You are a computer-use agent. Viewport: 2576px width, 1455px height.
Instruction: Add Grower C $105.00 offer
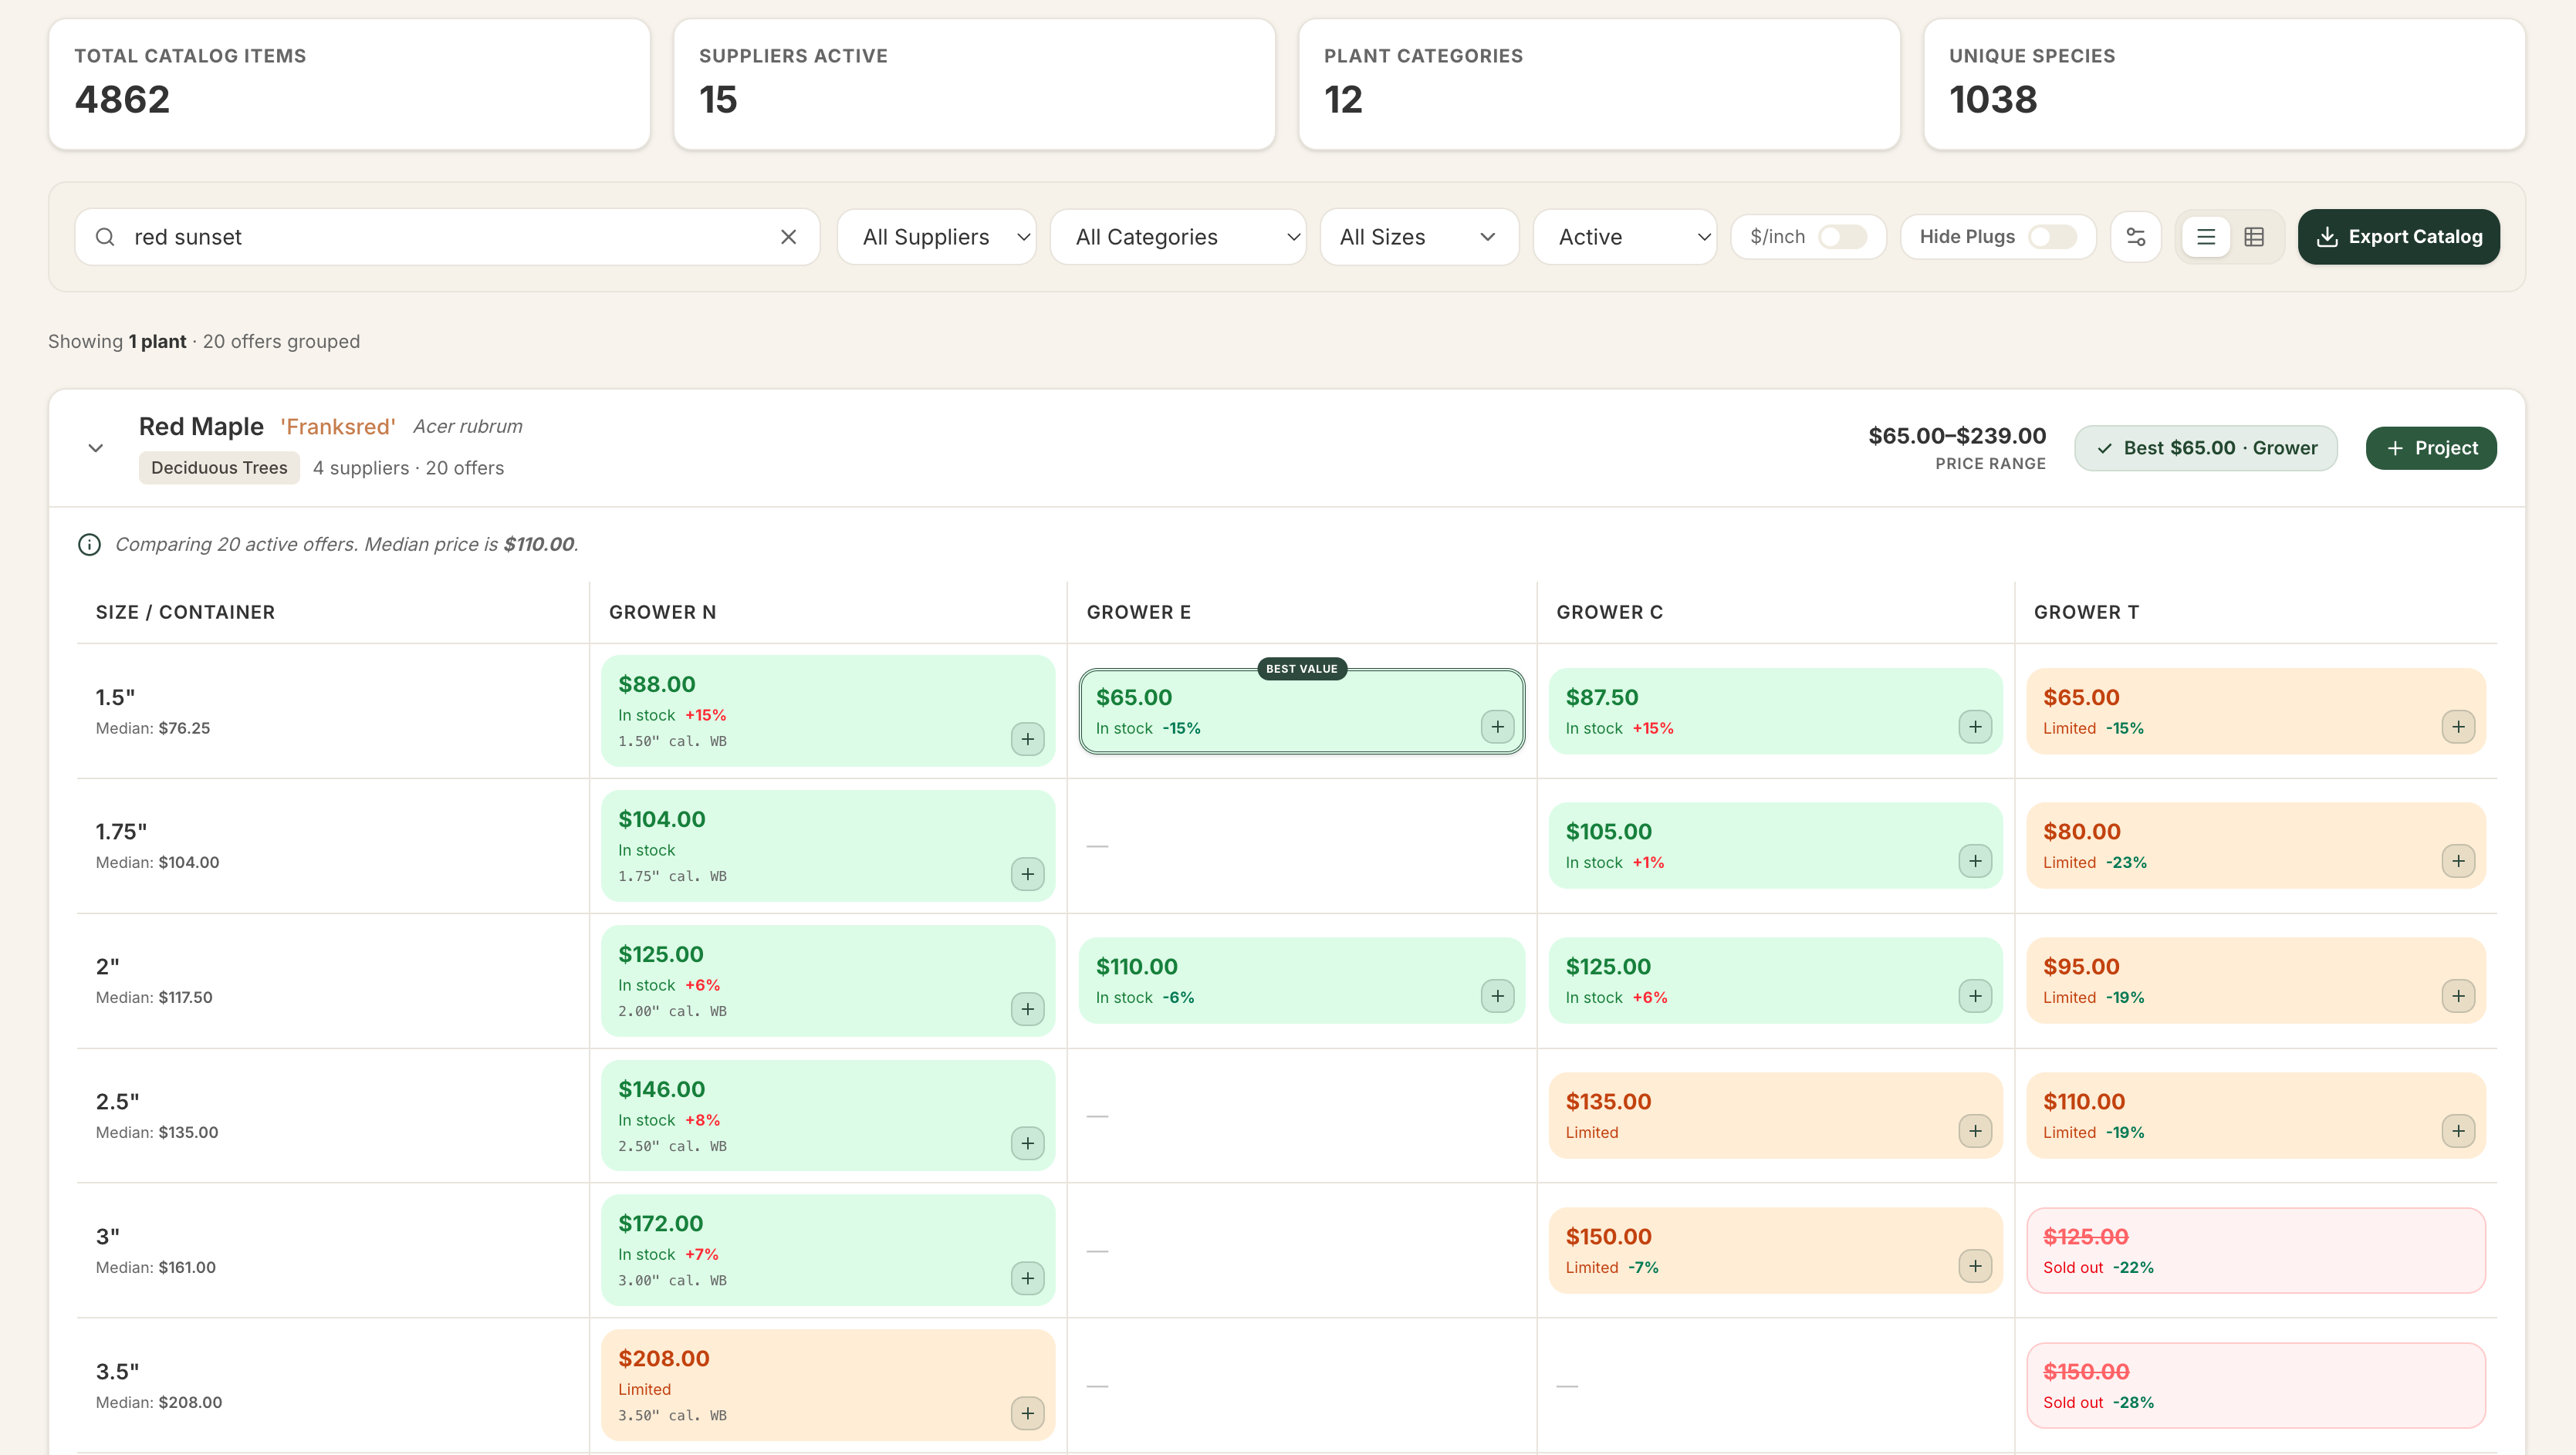click(x=1975, y=861)
